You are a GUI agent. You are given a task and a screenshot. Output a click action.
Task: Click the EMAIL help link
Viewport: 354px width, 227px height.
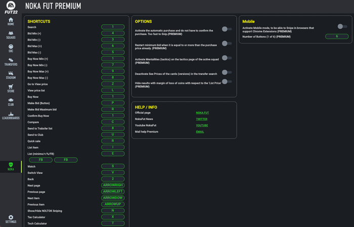[x=200, y=132]
